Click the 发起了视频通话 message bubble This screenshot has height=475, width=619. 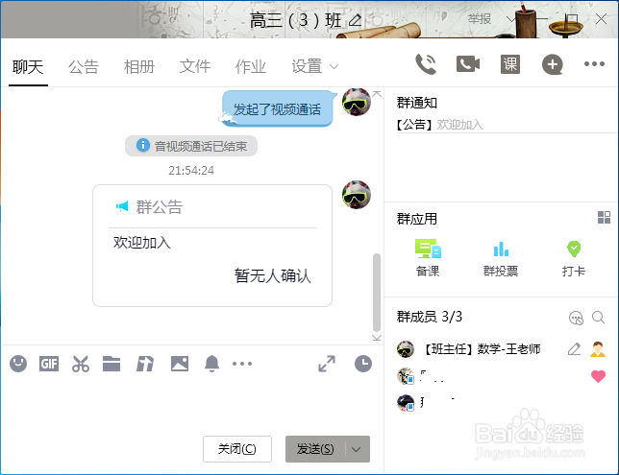277,109
